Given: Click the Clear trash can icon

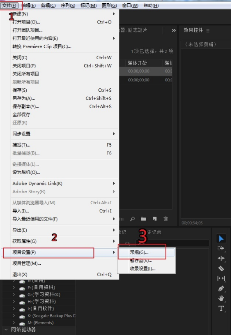Looking at the screenshot, I should pyautogui.click(x=165, y=219).
